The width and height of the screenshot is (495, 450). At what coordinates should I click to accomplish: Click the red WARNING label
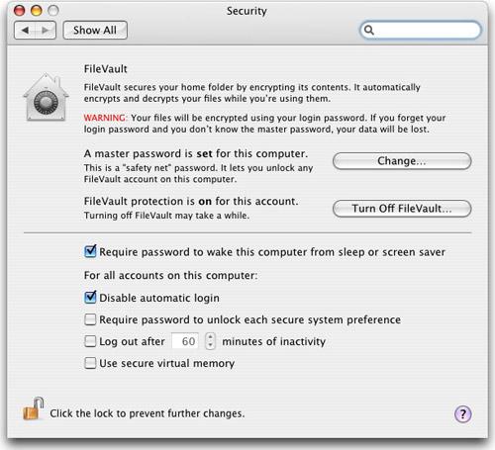[105, 118]
